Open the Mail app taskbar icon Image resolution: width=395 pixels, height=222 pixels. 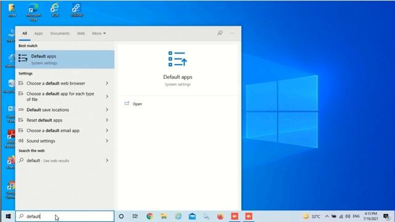[192, 216]
